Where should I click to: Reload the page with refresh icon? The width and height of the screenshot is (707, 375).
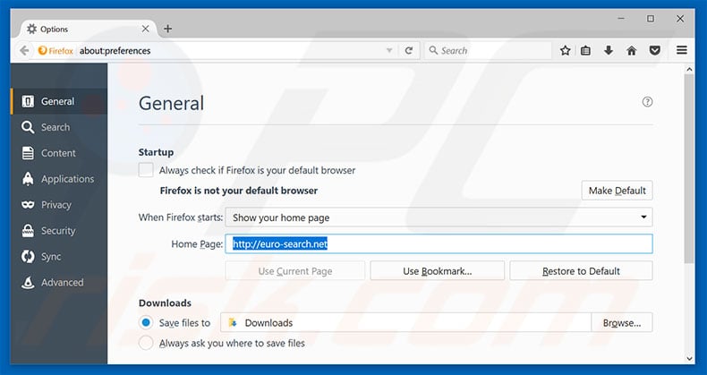coord(408,50)
